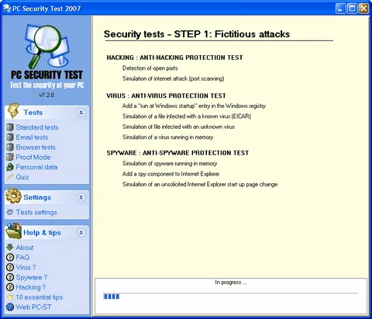
Task: Collapse the Help & tips panel chevron
Action: tap(81, 233)
